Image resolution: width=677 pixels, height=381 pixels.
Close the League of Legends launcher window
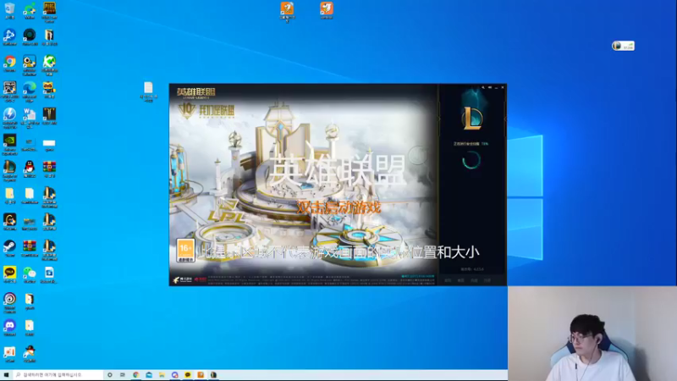503,87
